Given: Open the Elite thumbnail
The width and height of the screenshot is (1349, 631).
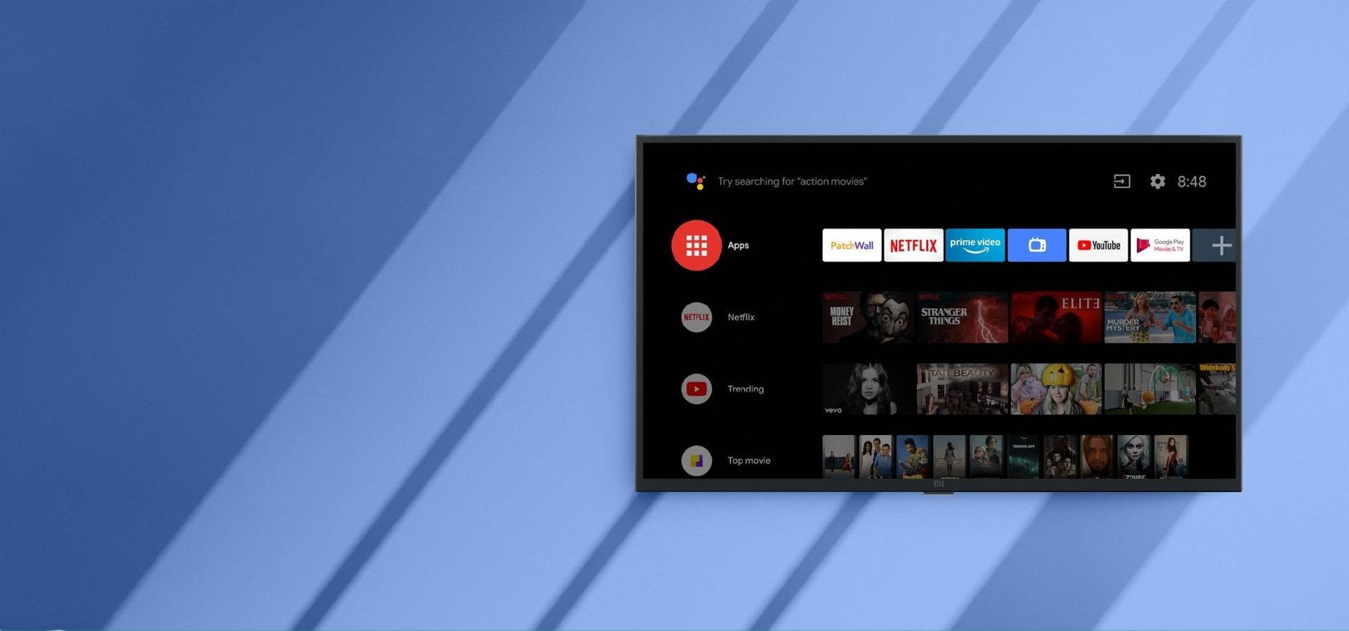Looking at the screenshot, I should pyautogui.click(x=1056, y=317).
